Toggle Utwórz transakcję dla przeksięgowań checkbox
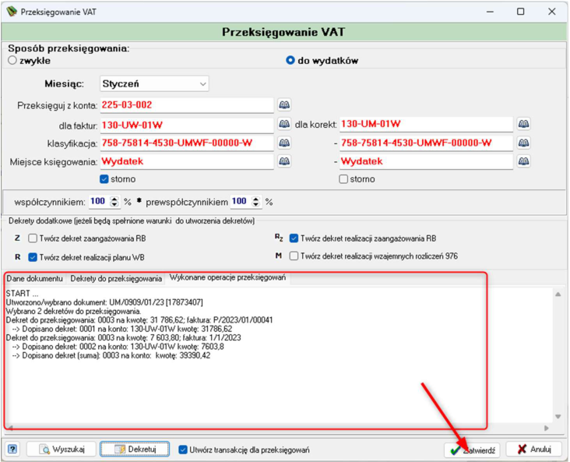 pos(183,450)
